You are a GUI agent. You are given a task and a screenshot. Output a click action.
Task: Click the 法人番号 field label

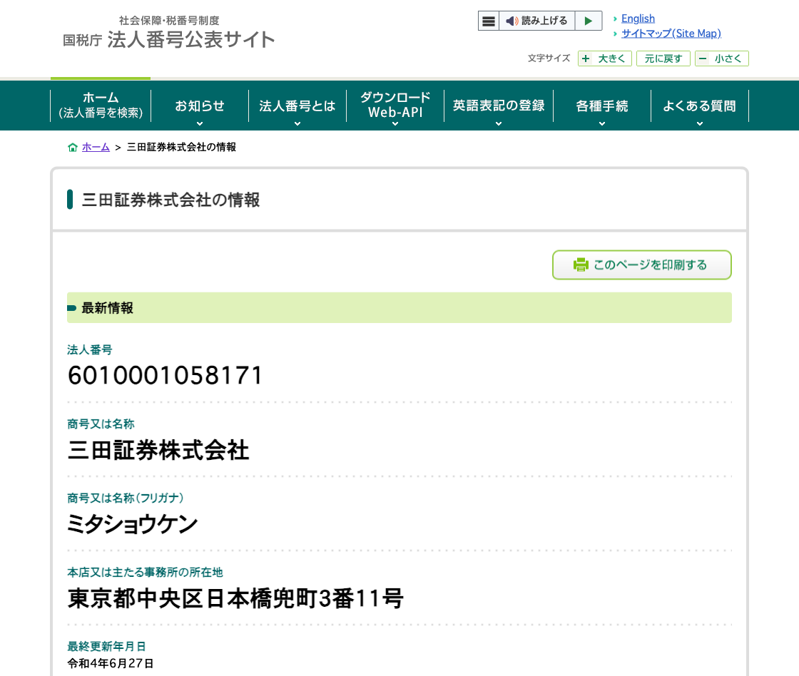pos(90,349)
